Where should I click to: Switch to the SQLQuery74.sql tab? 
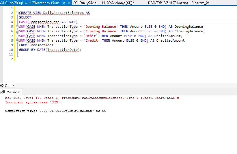tap(104, 3)
